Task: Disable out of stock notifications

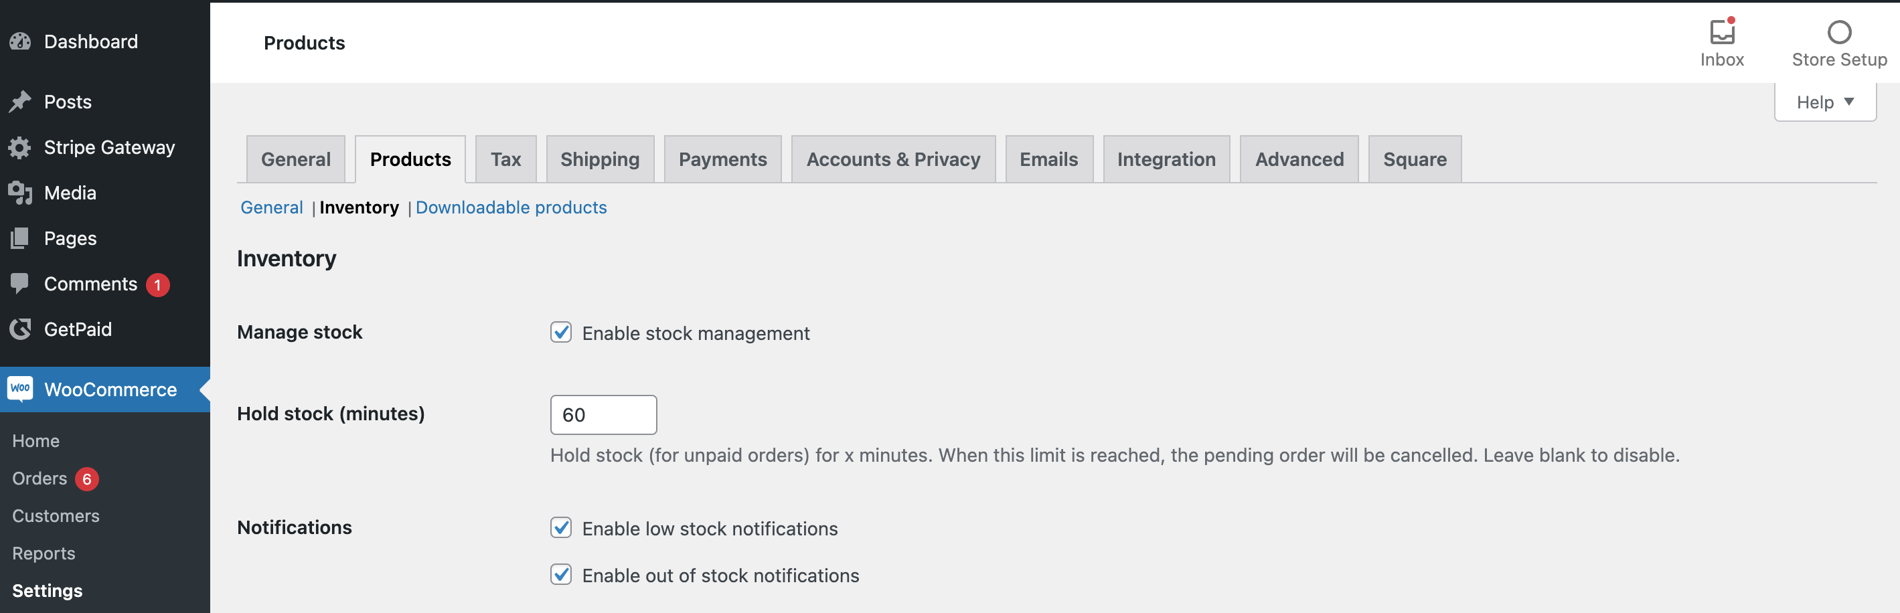Action: (x=560, y=576)
